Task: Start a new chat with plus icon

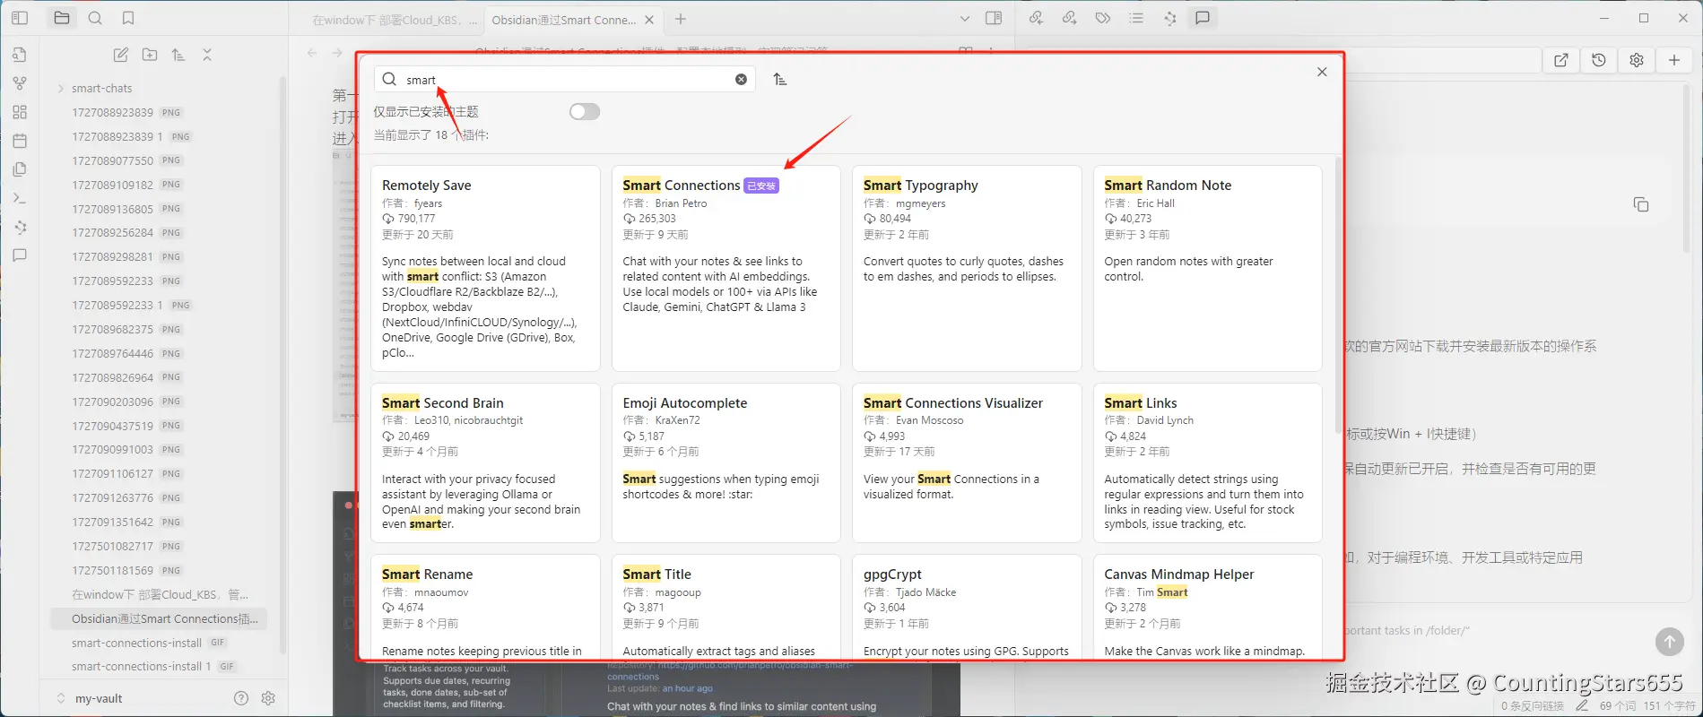Action: (1674, 60)
